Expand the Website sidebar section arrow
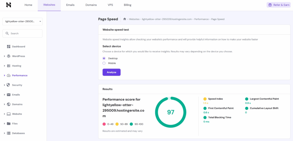The image size is (293, 141). [5, 114]
